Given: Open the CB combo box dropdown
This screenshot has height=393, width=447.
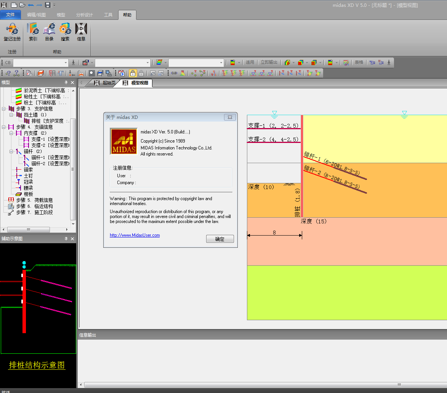Looking at the screenshot, I should pyautogui.click(x=66, y=63).
